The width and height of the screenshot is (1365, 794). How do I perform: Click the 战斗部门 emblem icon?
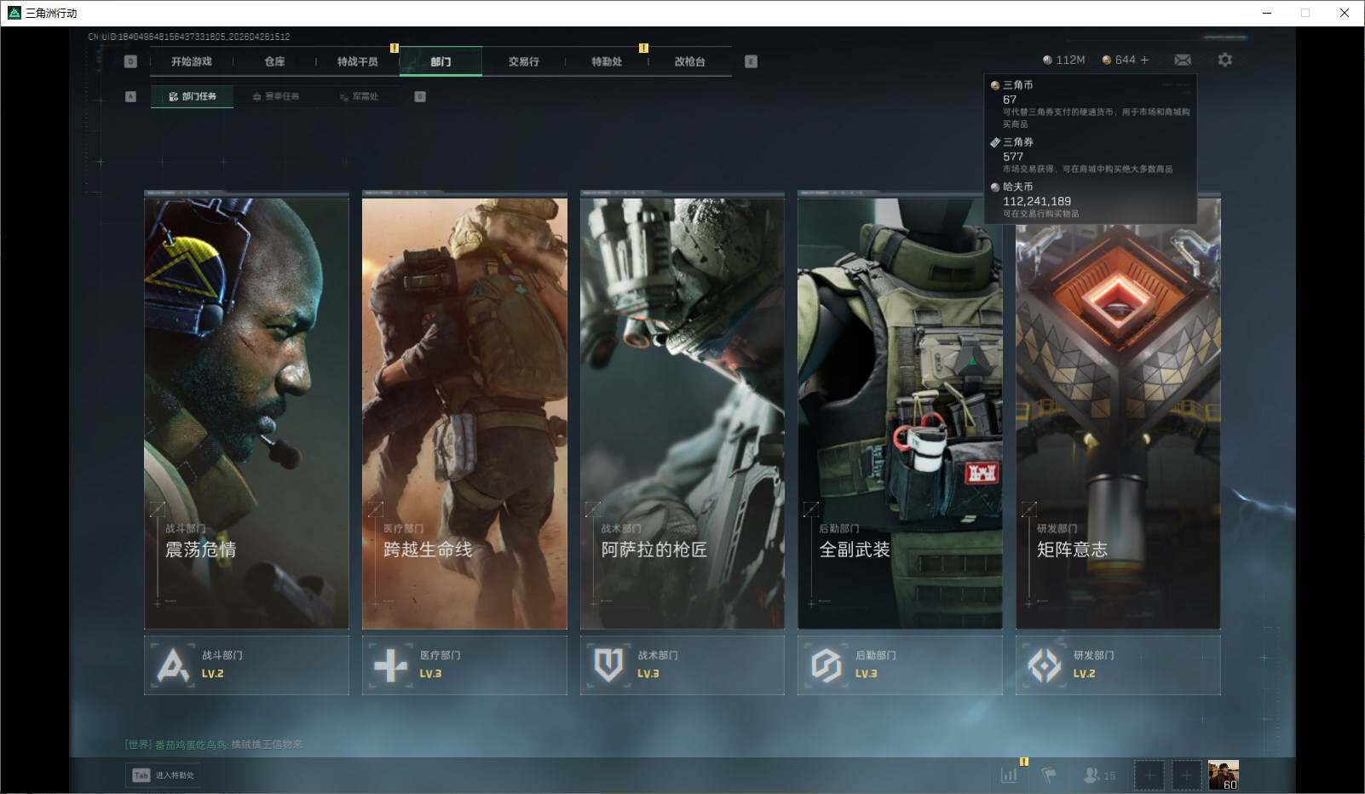173,665
